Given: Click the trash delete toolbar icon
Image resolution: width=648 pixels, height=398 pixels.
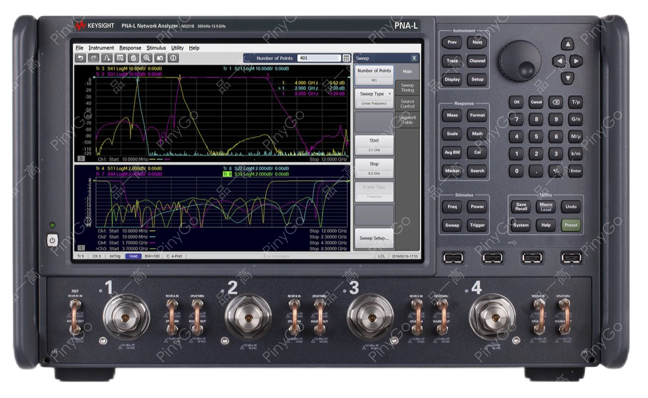Looking at the screenshot, I should (133, 58).
